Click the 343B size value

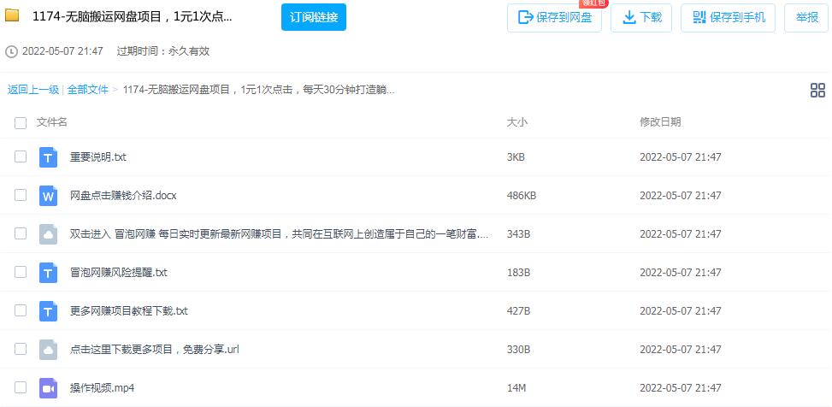click(x=518, y=234)
